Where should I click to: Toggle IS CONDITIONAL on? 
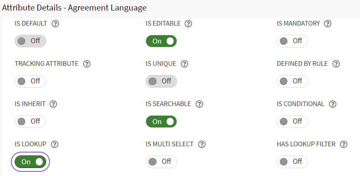pos(292,122)
